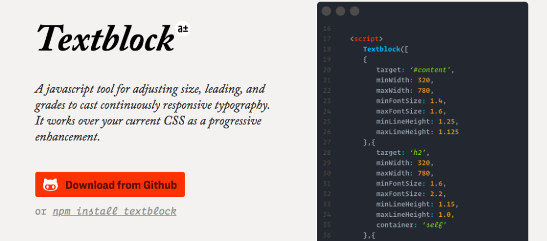Click the Textblock([ call on line 18
The image size is (547, 241).
385,50
